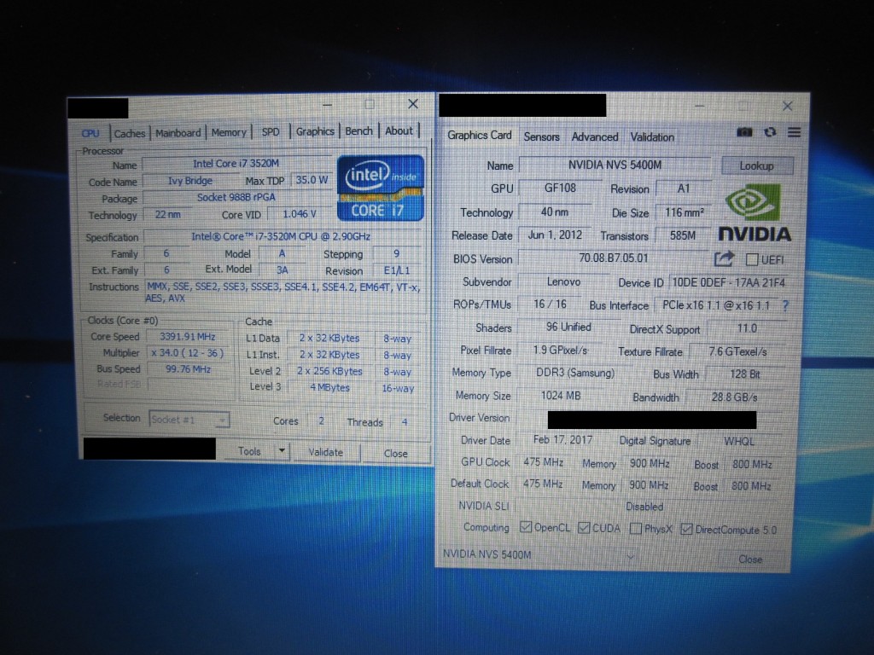Click the Release Date value Jun 1, 2012
The width and height of the screenshot is (874, 655).
555,235
